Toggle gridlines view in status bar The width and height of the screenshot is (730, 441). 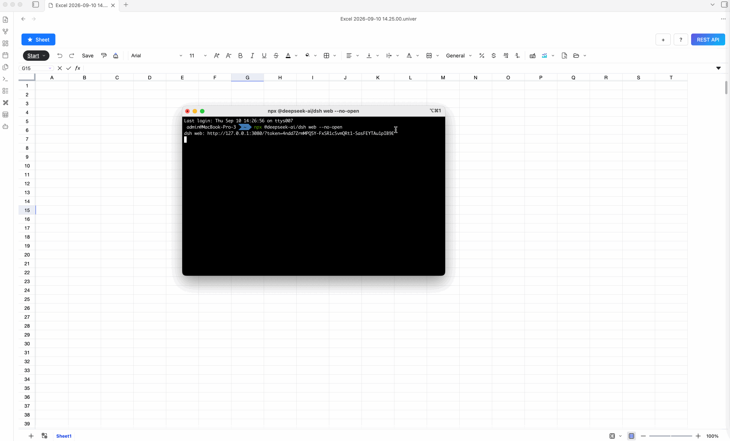coord(631,436)
